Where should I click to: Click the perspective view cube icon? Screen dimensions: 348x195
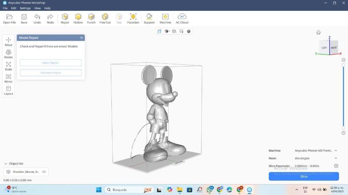(x=159, y=31)
